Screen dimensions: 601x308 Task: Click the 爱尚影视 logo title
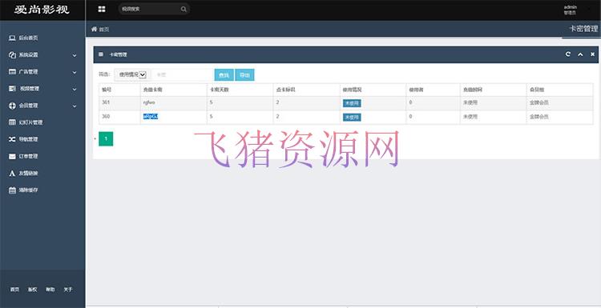click(42, 10)
